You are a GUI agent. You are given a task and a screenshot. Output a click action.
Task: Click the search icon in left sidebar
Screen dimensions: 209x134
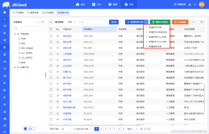coord(5,19)
